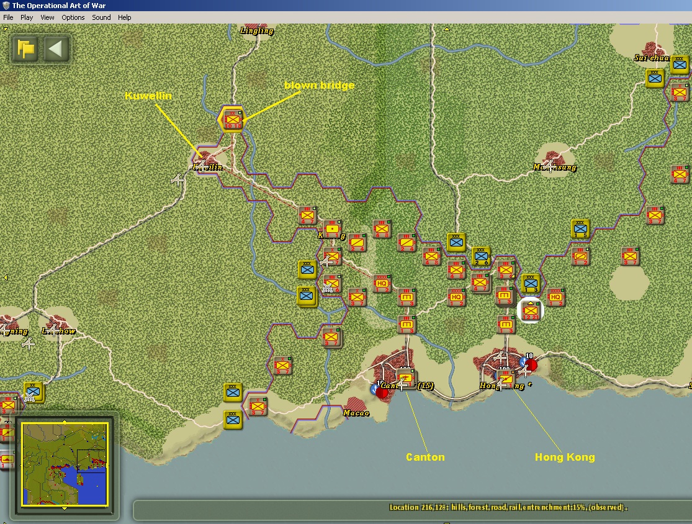The image size is (692, 524).
Task: Open the Options menu
Action: tap(73, 17)
